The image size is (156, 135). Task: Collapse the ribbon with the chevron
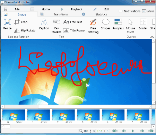[x=152, y=37]
